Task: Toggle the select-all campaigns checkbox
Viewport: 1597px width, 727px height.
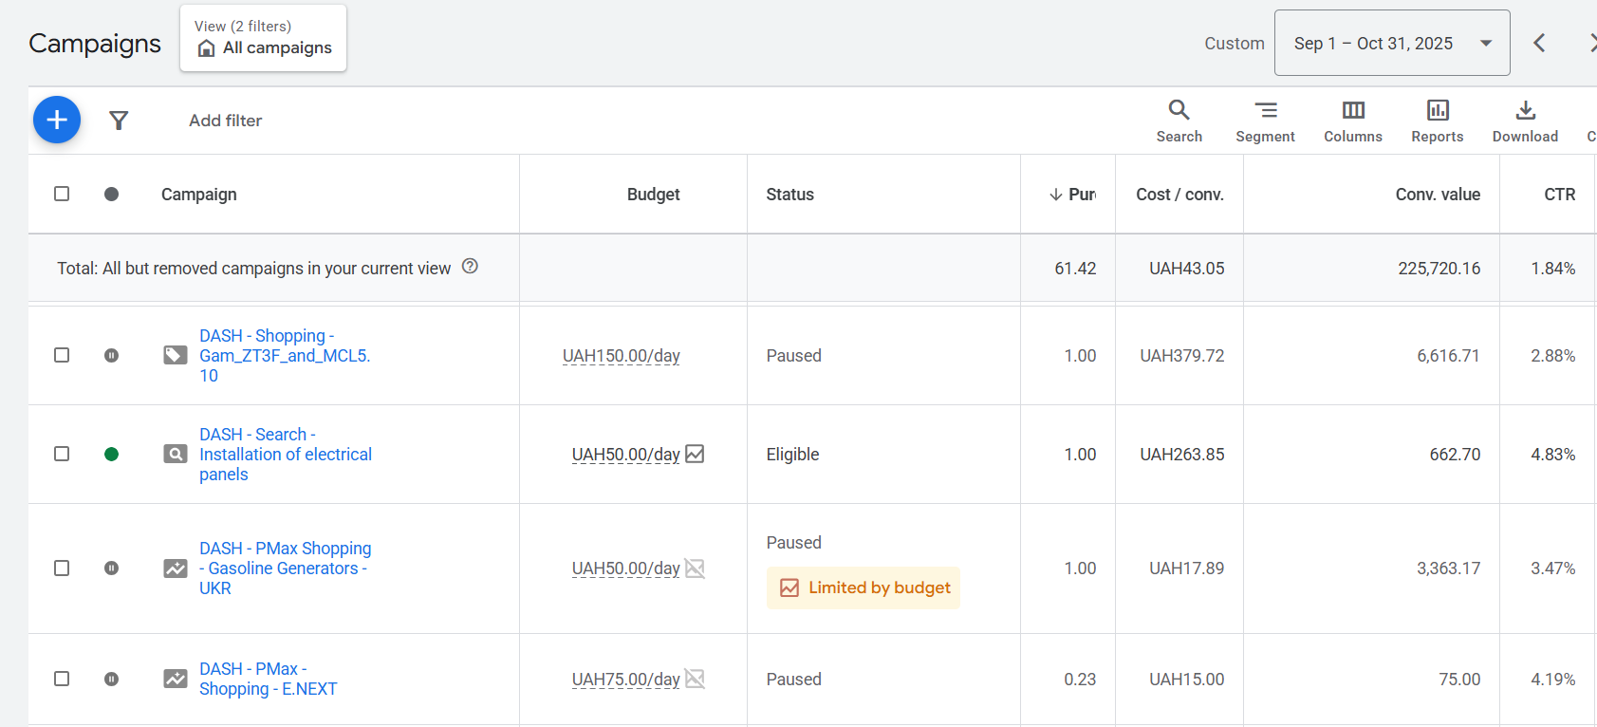Action: coord(62,194)
